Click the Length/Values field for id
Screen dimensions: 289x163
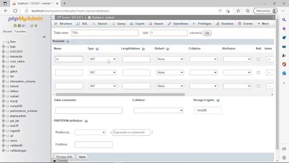136,59
